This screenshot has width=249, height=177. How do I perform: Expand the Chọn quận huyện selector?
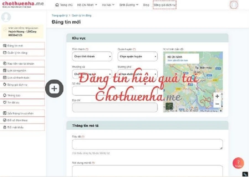click(x=137, y=56)
